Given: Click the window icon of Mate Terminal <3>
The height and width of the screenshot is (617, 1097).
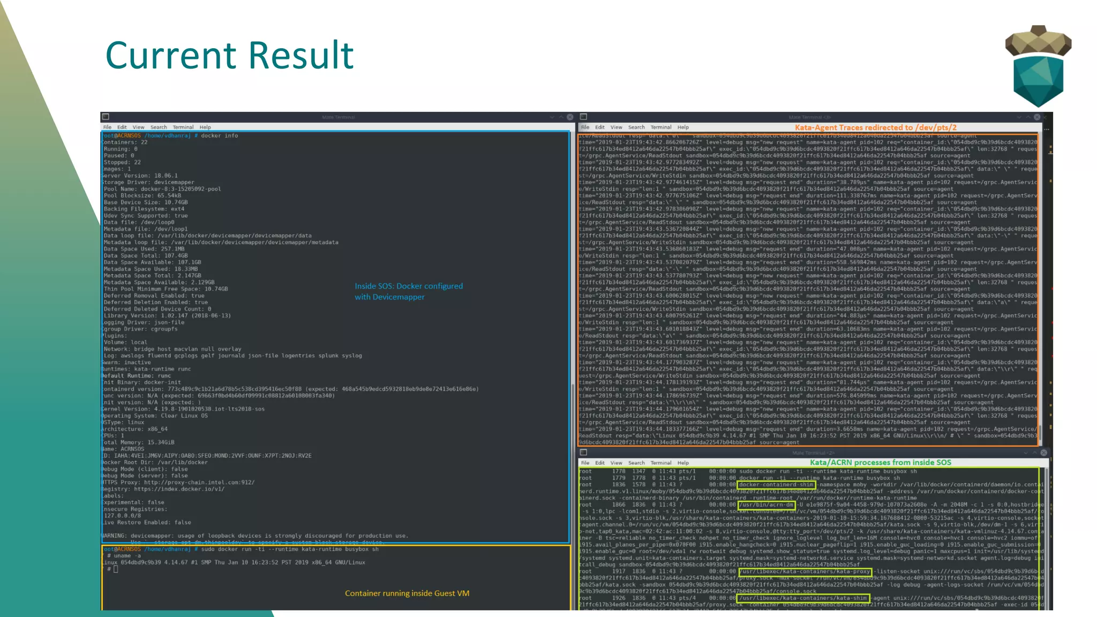Looking at the screenshot, I should point(583,117).
